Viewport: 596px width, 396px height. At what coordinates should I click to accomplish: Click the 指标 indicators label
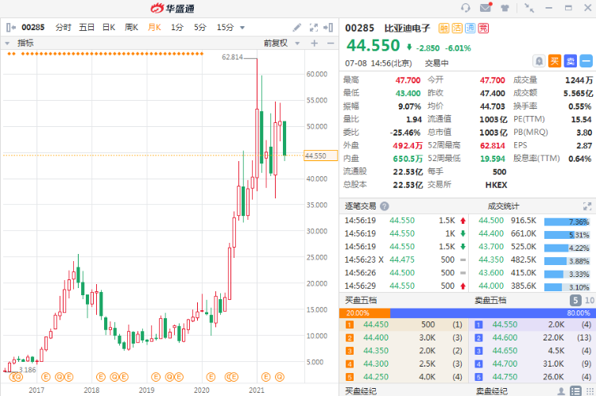[x=25, y=44]
